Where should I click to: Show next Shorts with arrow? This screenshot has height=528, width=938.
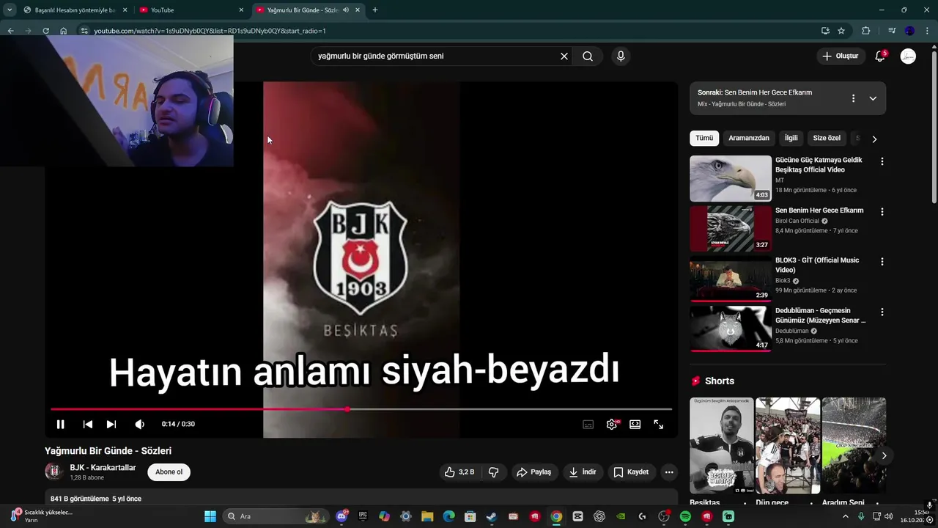[x=884, y=455]
